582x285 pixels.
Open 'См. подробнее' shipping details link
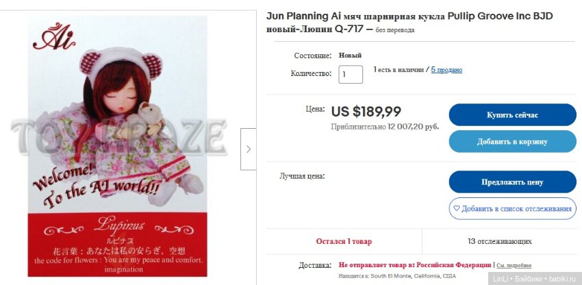(x=514, y=266)
